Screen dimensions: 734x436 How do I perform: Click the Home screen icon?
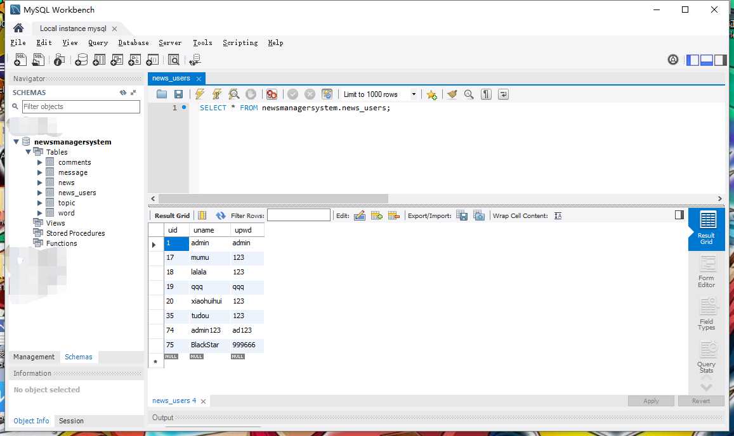(18, 28)
